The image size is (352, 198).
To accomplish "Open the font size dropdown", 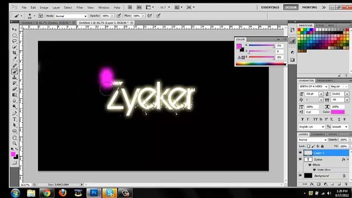I will tap(321, 94).
